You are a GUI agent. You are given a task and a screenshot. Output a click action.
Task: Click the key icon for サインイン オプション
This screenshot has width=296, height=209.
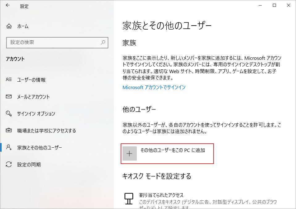coord(9,113)
